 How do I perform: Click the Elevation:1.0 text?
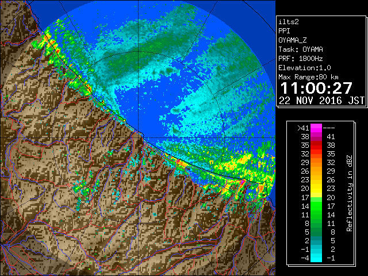pos(305,68)
